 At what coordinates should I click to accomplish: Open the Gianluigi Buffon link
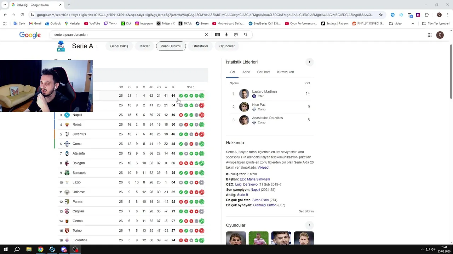tap(265, 205)
